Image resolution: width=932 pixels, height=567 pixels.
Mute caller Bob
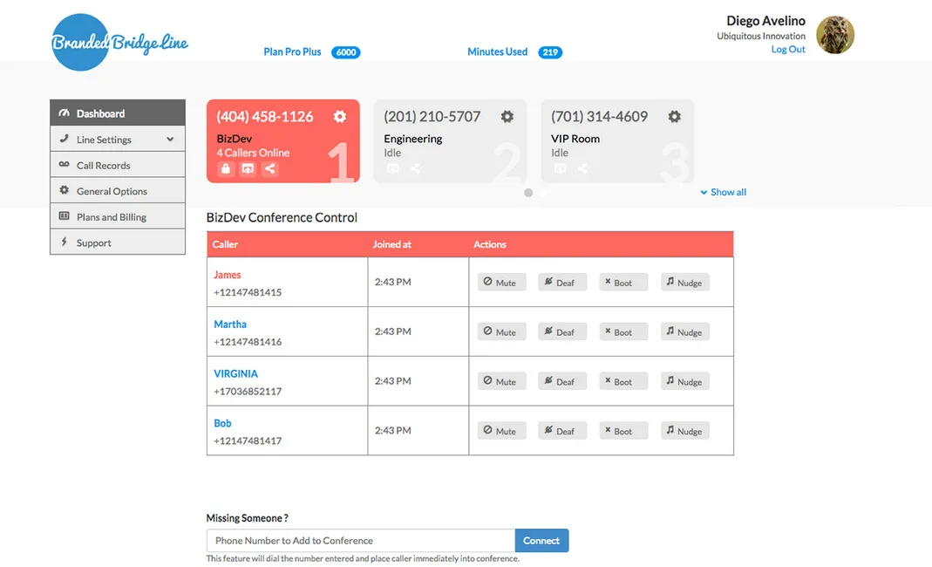pos(501,430)
